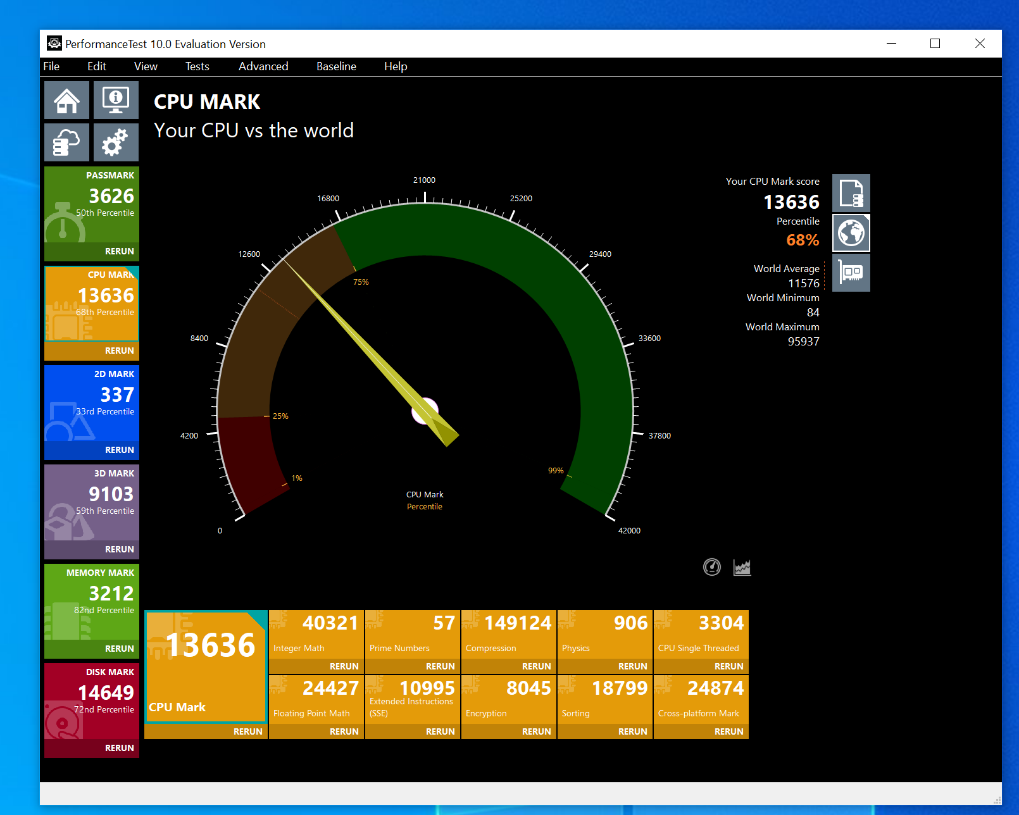Viewport: 1019px width, 815px height.
Task: Click the Encryption score 8045
Action: [529, 688]
